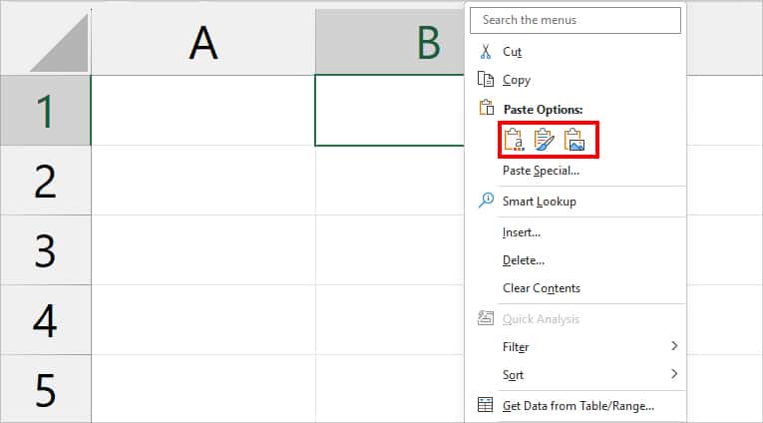The width and height of the screenshot is (763, 423).
Task: Click the Get Data table icon
Action: click(485, 404)
